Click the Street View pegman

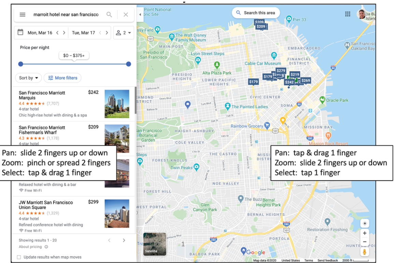tap(365, 252)
